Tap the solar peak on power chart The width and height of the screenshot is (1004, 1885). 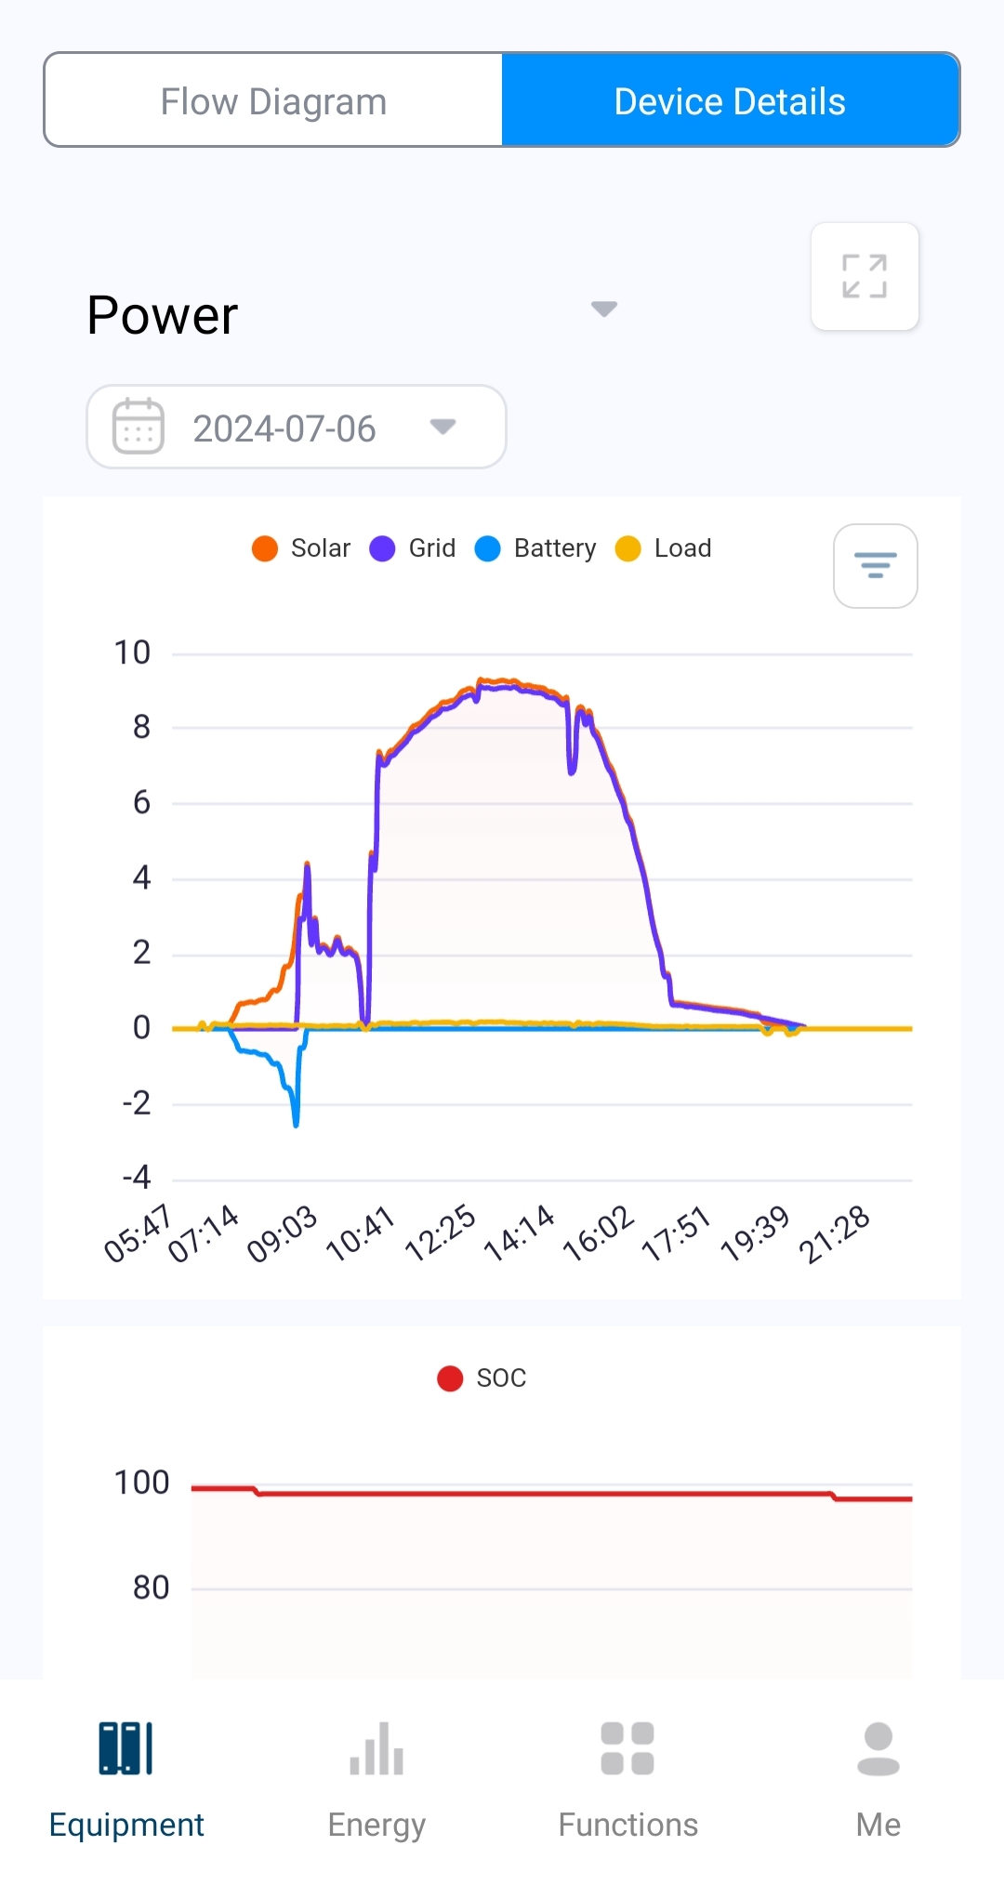(x=481, y=680)
